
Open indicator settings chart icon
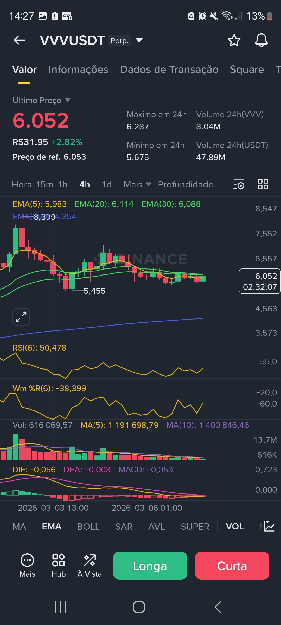click(269, 526)
